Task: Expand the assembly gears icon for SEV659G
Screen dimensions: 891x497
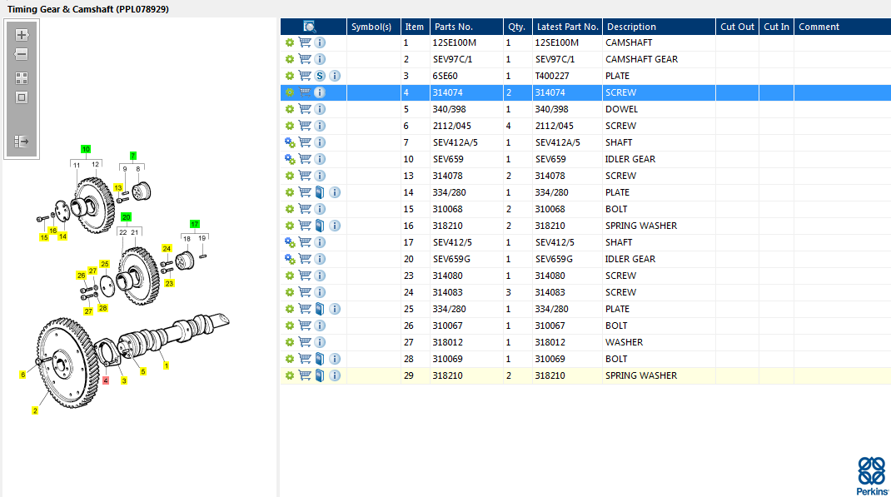Action: 290,259
